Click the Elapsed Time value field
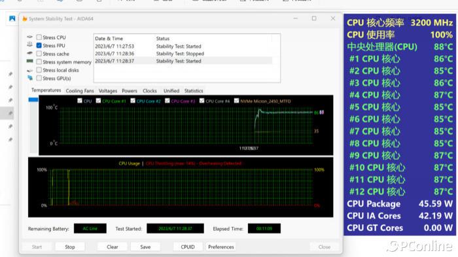 [x=264, y=228]
